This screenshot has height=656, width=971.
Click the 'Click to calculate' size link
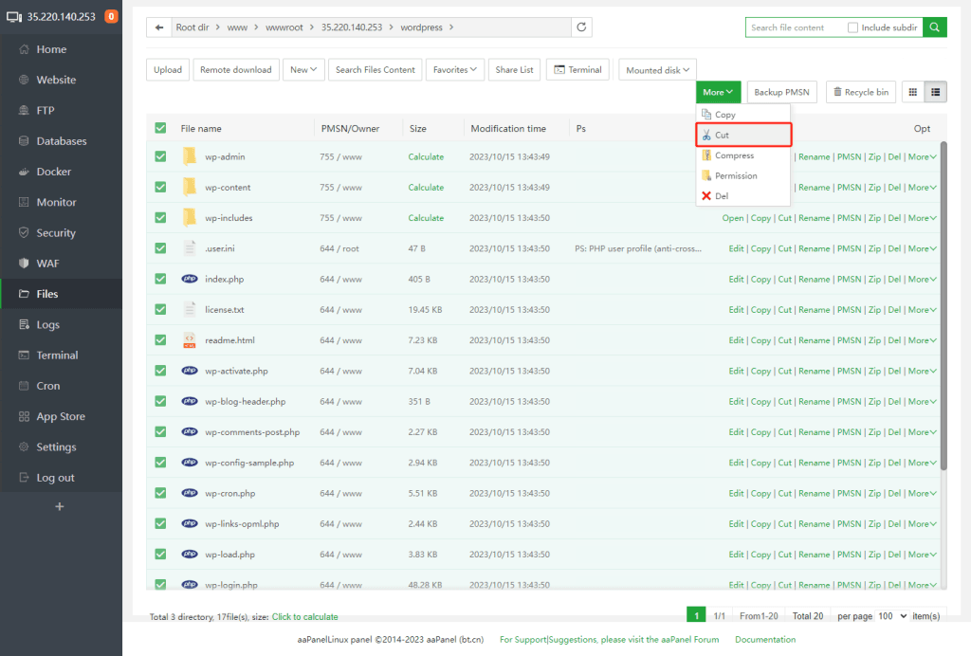coord(304,617)
